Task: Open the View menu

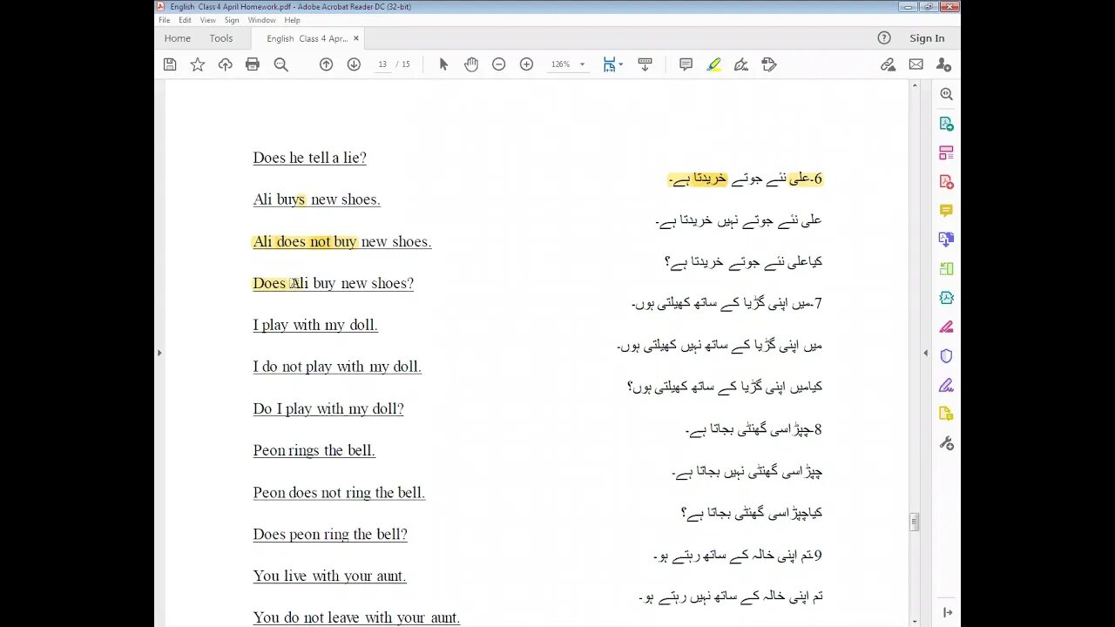Action: point(208,20)
